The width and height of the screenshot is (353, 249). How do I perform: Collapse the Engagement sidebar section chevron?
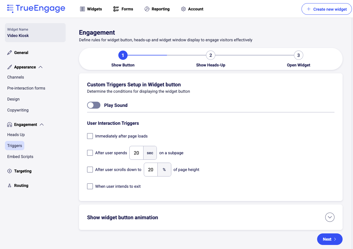(42, 125)
